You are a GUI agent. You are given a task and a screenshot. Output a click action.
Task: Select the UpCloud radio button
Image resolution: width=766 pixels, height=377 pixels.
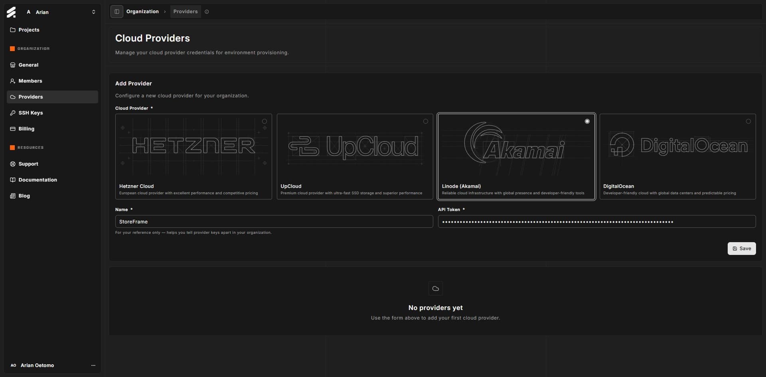[426, 121]
